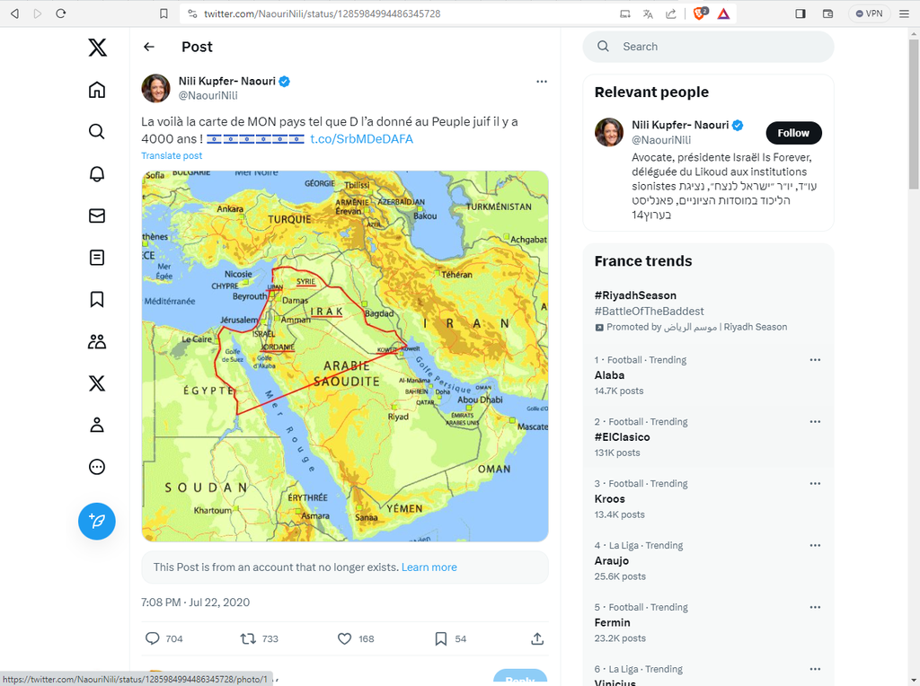Repost using the 733 retweet icon
Viewport: 920px width, 686px height.
[248, 638]
